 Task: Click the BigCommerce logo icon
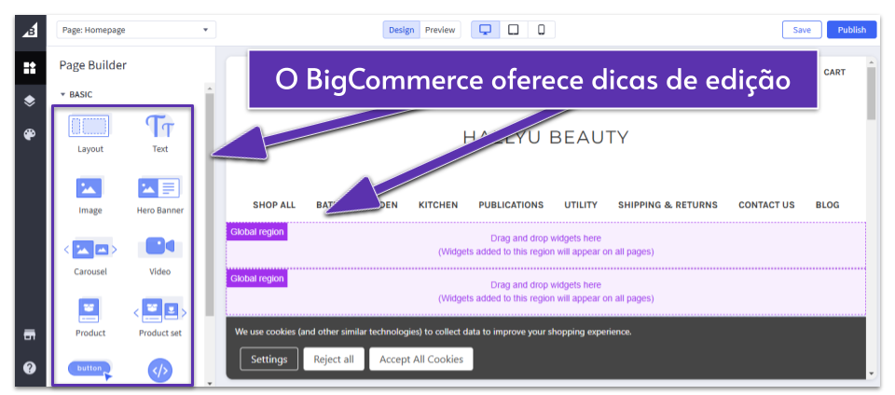coord(30,30)
